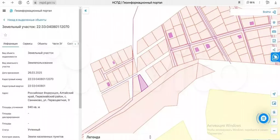Click the address text with ул. Первоцветная, 1г

coord(51,96)
